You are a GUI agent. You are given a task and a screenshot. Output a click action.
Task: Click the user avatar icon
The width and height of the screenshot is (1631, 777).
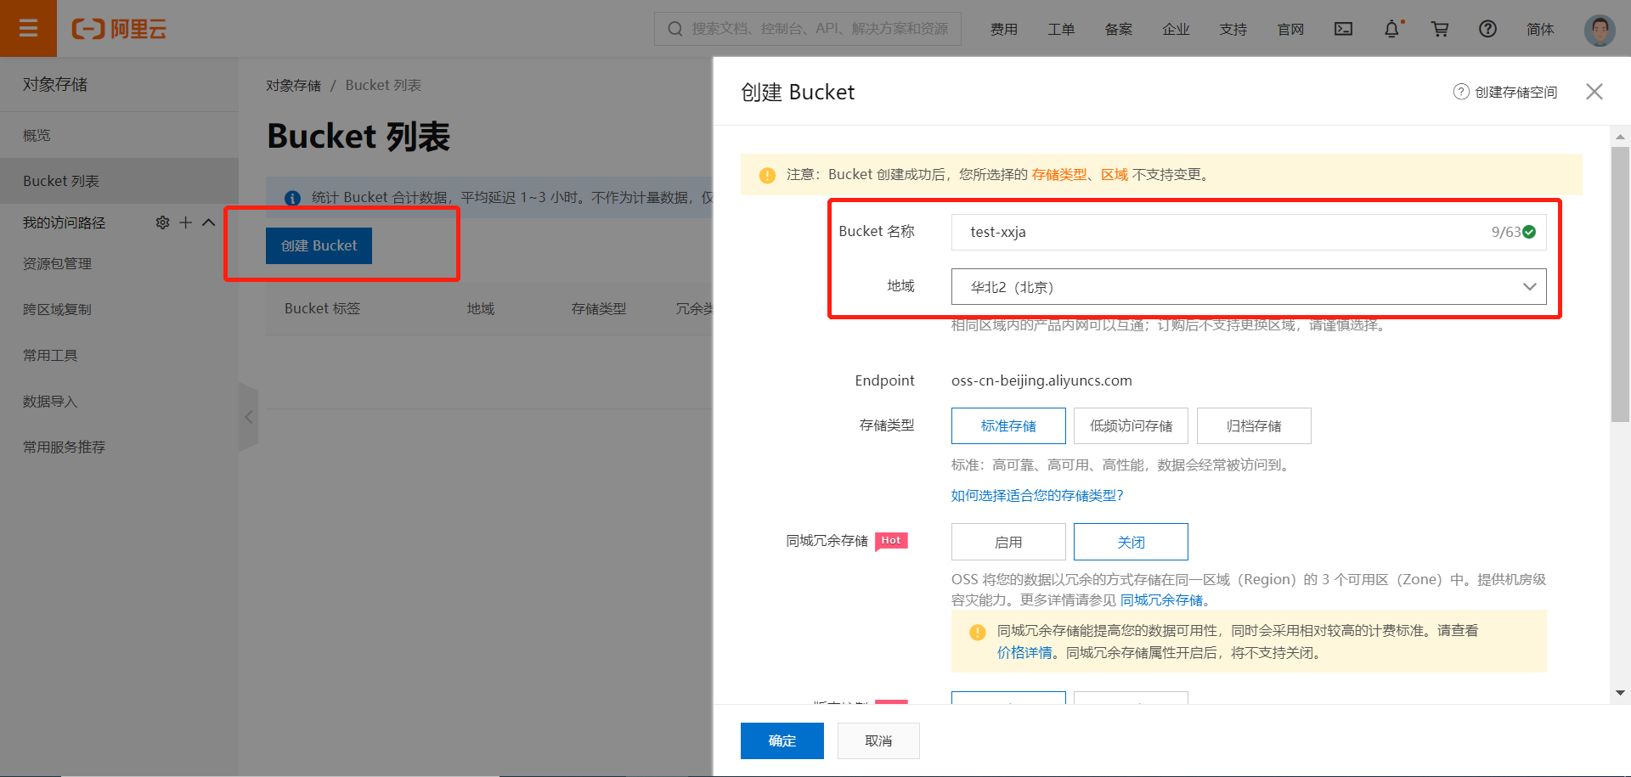[x=1599, y=30]
